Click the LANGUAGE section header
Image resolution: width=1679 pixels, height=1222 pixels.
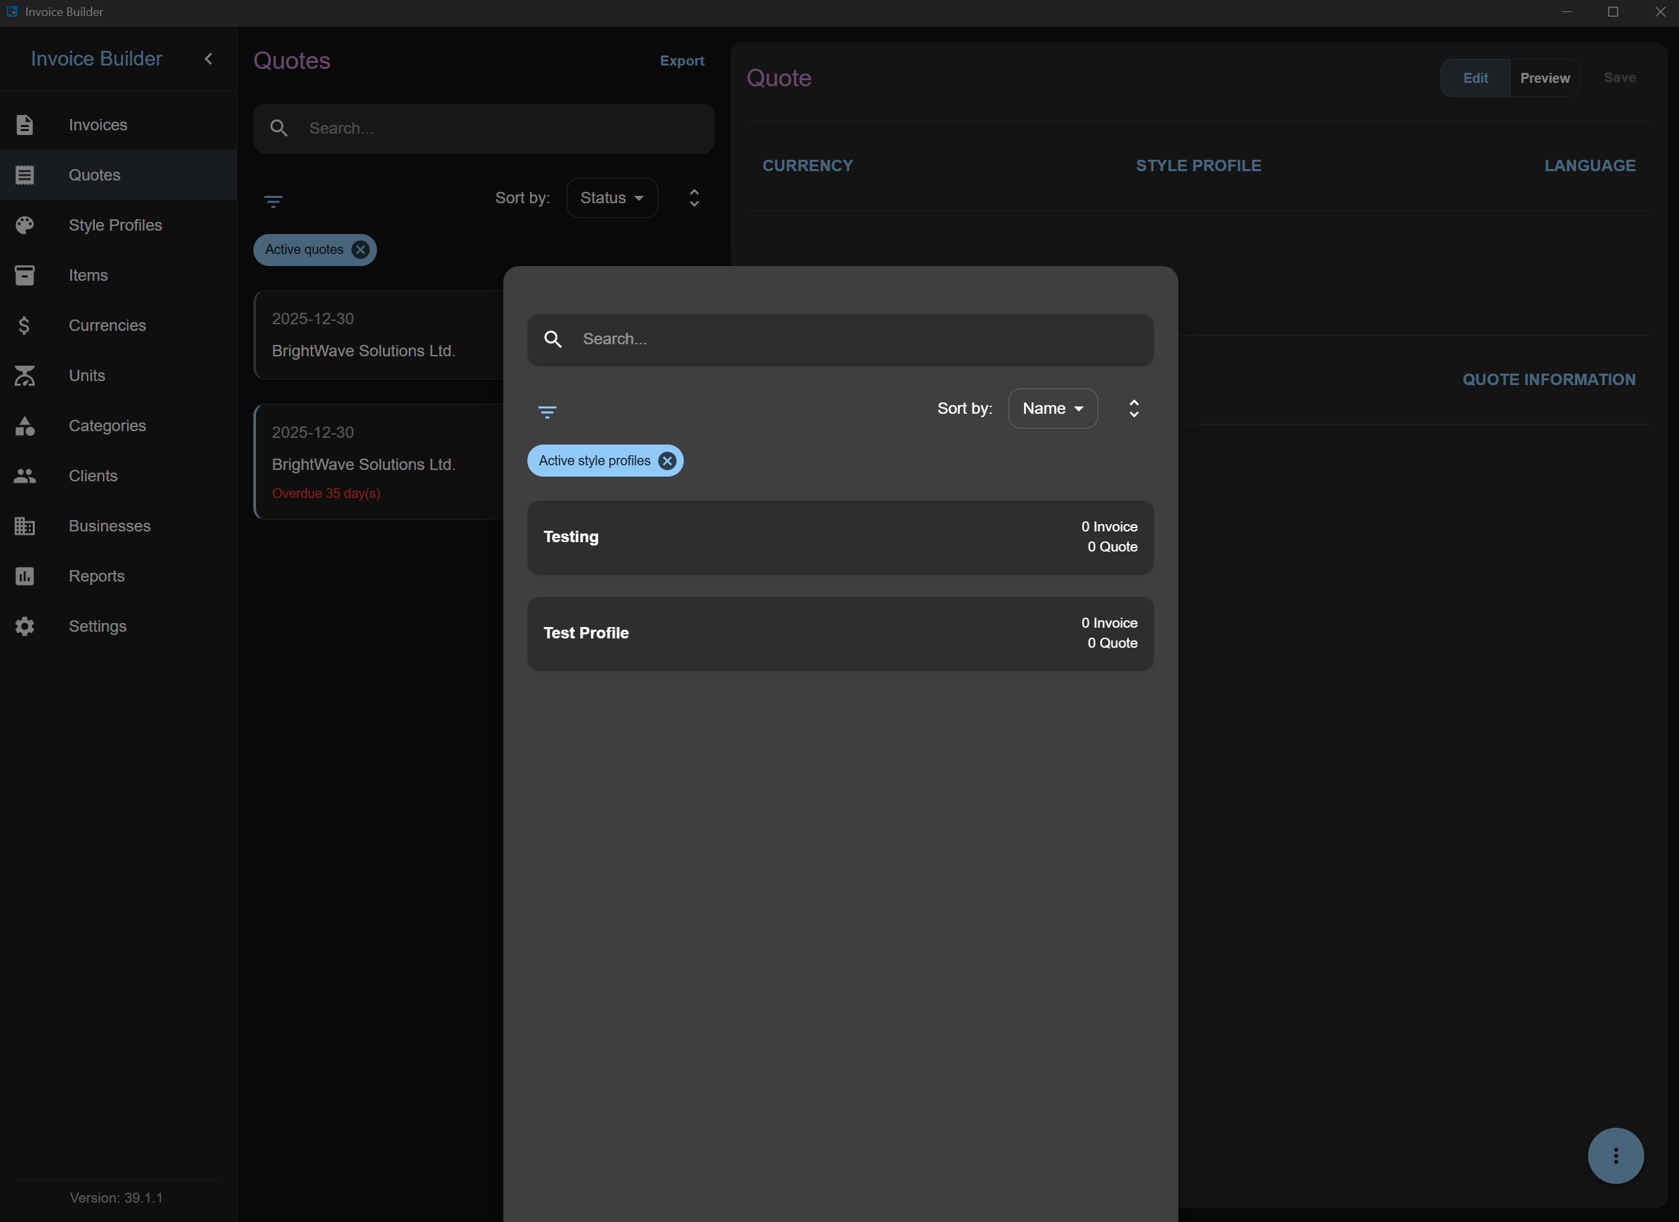click(x=1589, y=166)
